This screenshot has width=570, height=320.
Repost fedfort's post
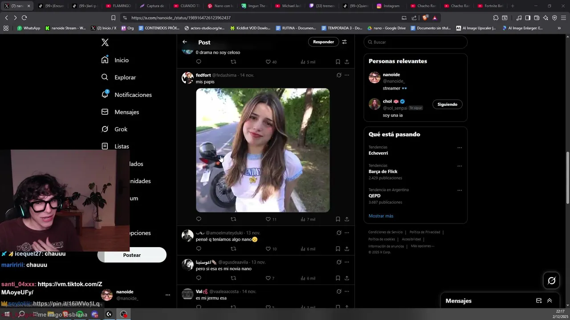pos(233,219)
